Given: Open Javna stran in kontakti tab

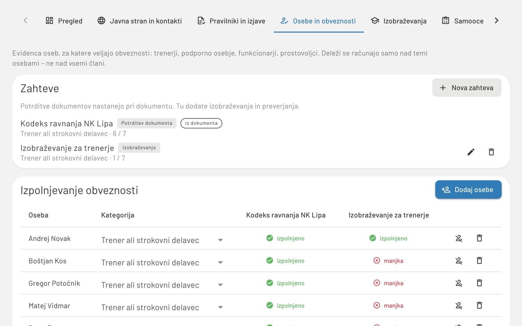Looking at the screenshot, I should (x=140, y=21).
